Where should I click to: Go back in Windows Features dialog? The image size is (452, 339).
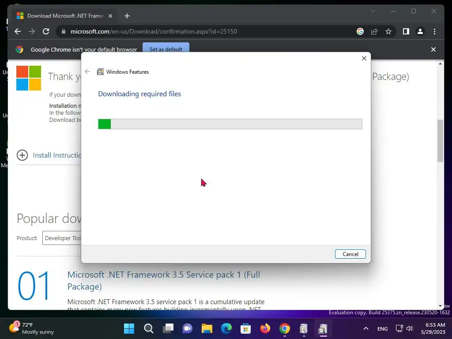click(87, 72)
